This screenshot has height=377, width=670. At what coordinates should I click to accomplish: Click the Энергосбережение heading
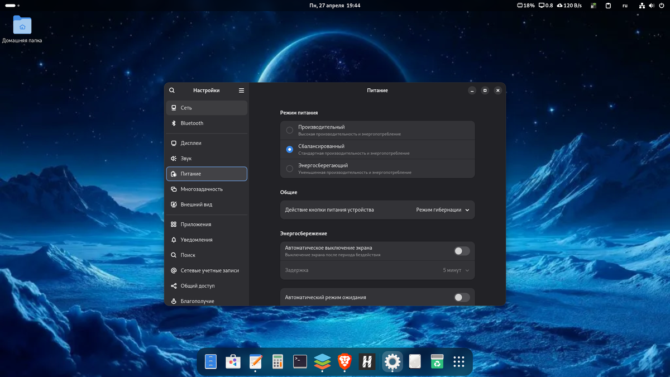pyautogui.click(x=304, y=233)
